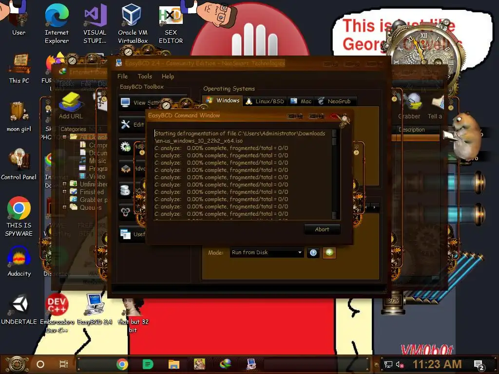Click the BCD Backup database icon
499x374 pixels.
125,190
